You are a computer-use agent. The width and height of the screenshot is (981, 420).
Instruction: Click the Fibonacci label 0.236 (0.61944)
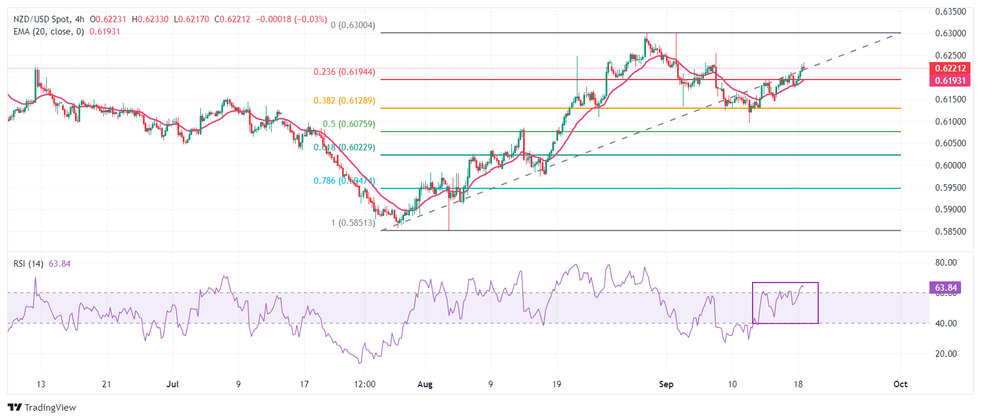344,72
